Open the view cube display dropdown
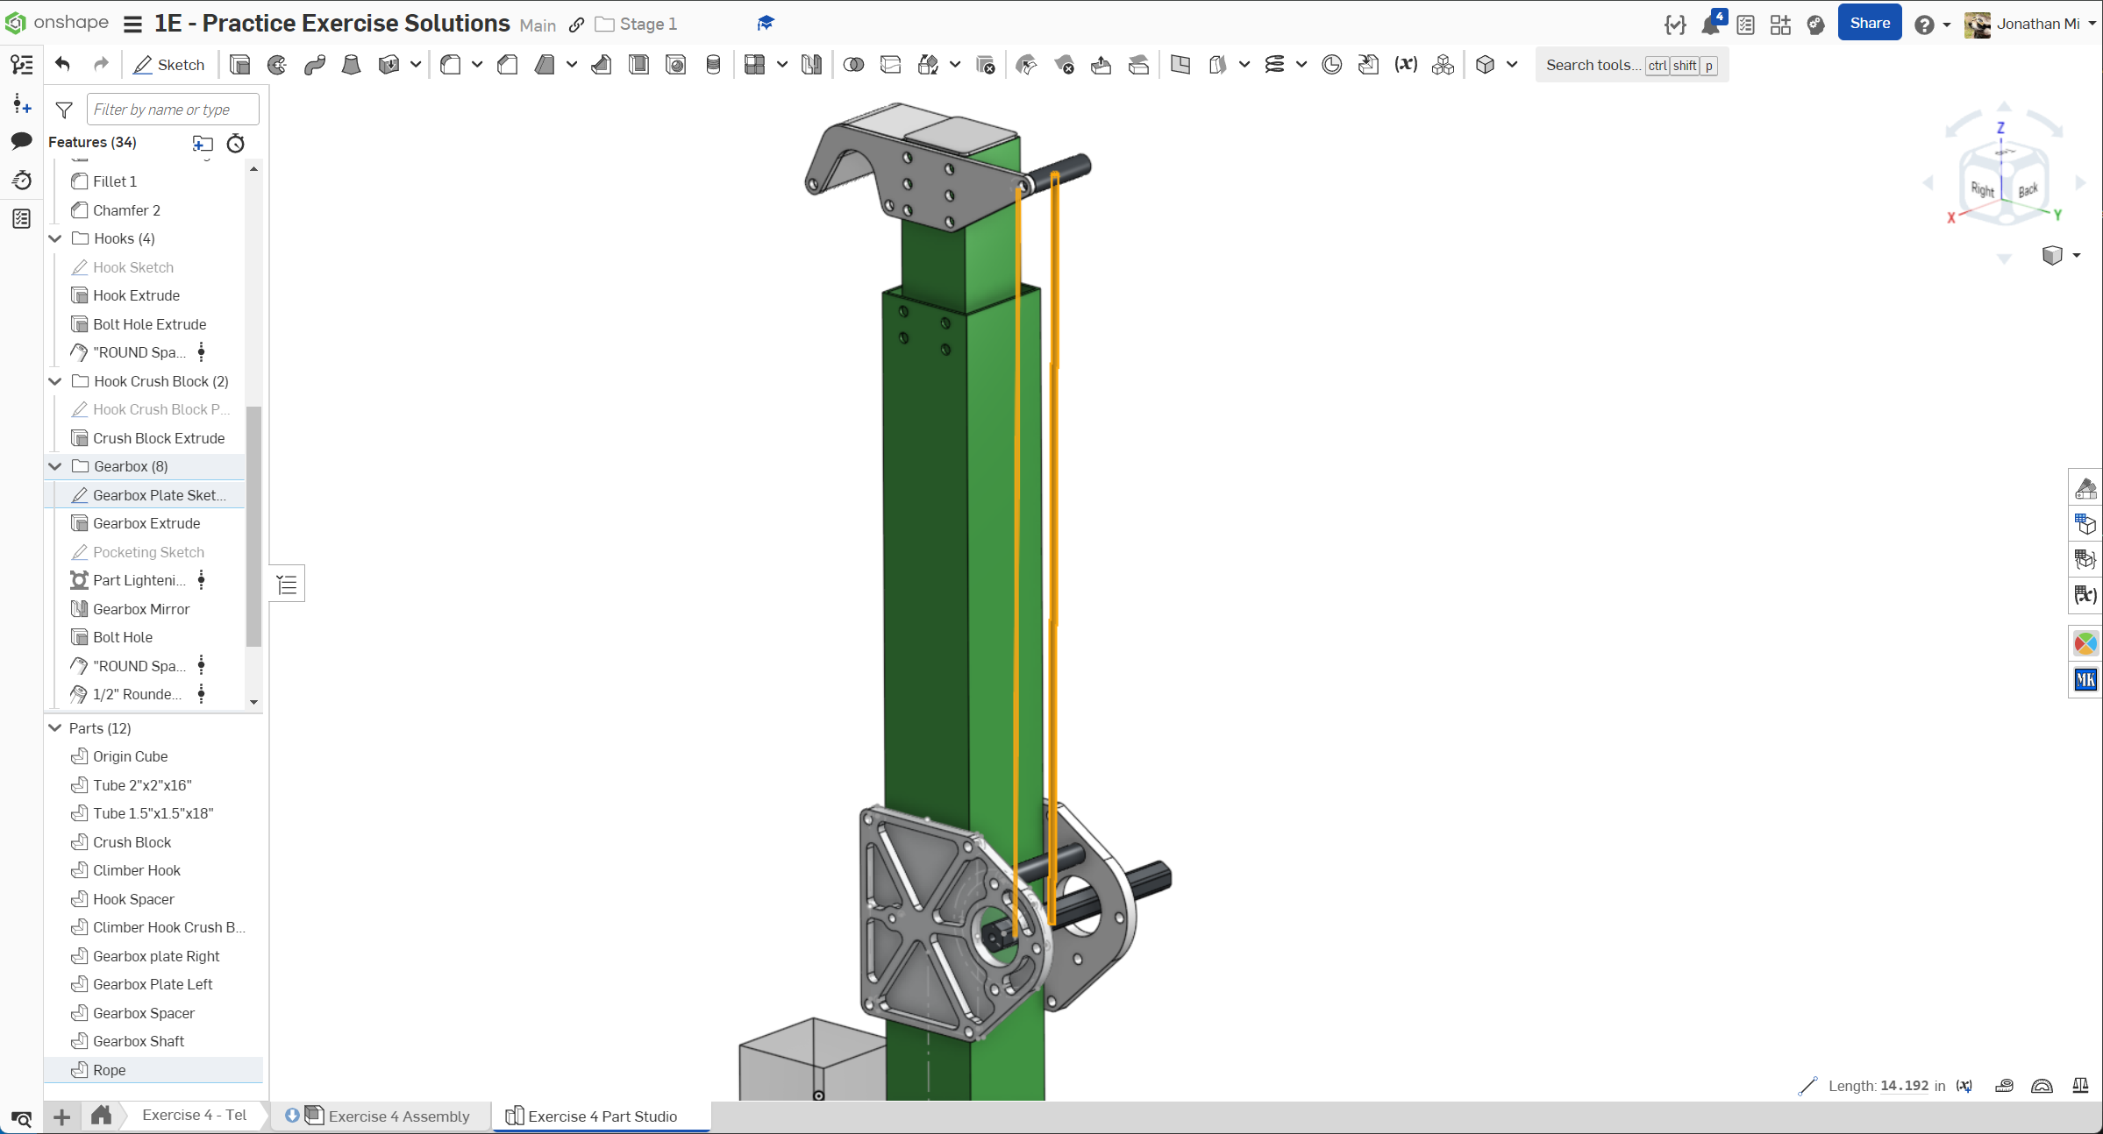 point(2077,255)
